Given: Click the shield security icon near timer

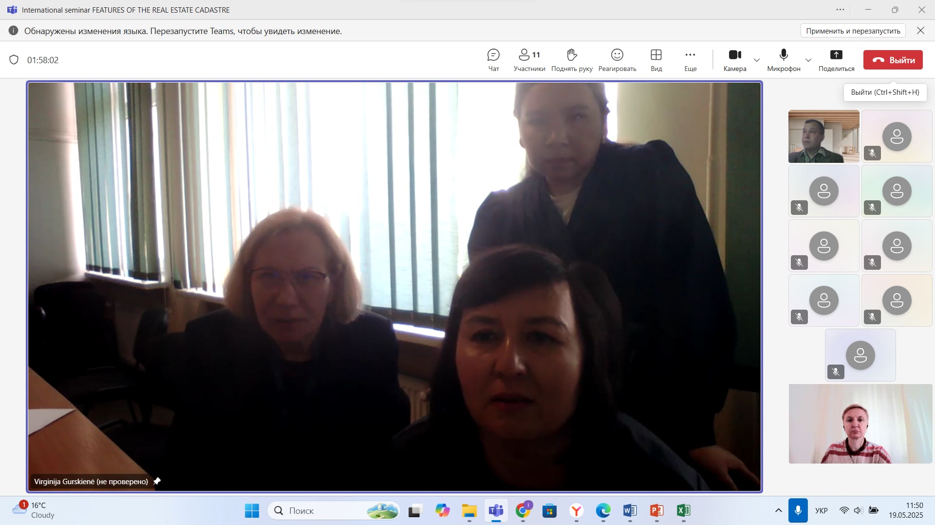Looking at the screenshot, I should pos(14,60).
